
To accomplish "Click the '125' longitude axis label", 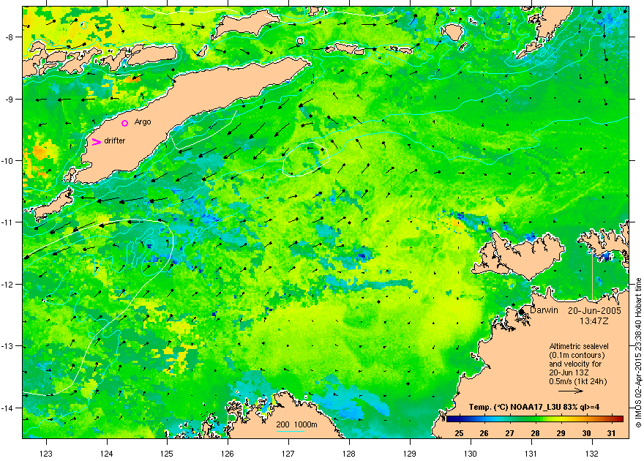I will point(167,454).
